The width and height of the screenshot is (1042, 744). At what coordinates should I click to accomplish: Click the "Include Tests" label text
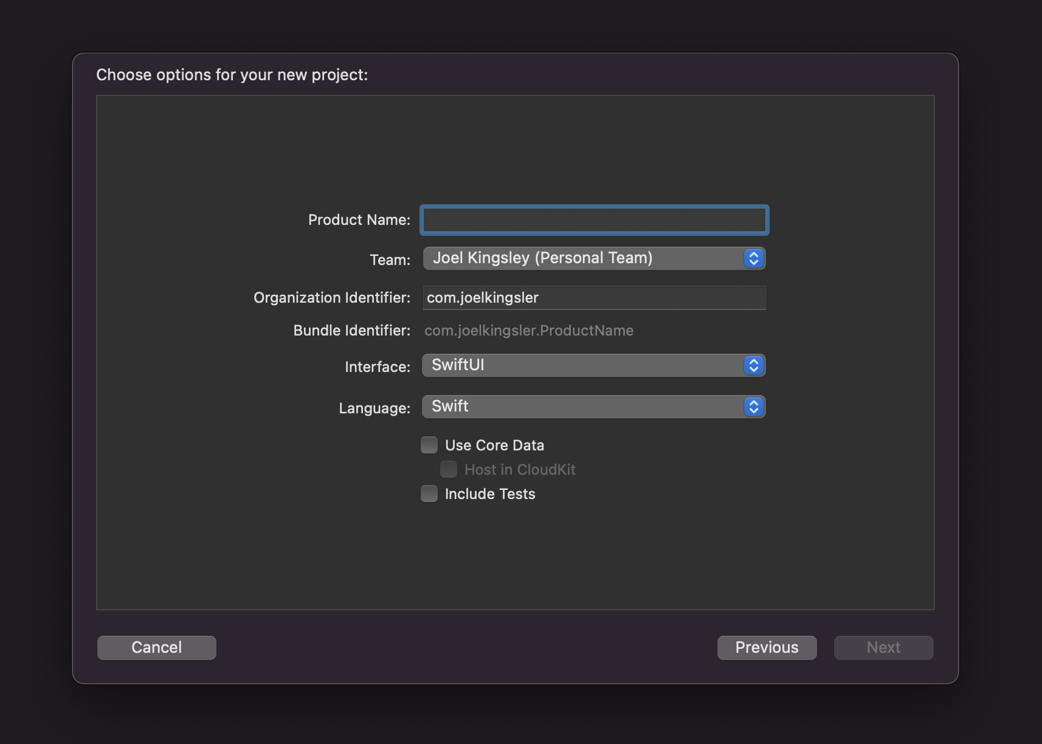pos(490,494)
